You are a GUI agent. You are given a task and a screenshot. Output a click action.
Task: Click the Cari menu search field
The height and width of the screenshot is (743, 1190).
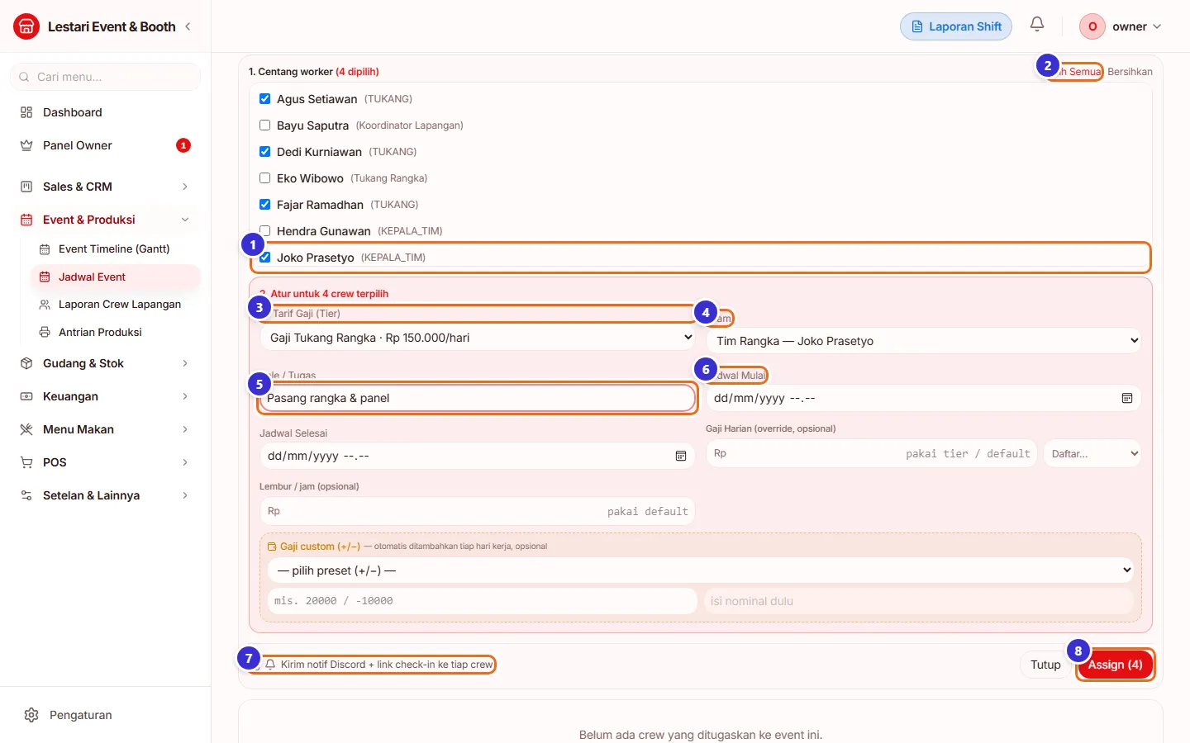pyautogui.click(x=105, y=77)
